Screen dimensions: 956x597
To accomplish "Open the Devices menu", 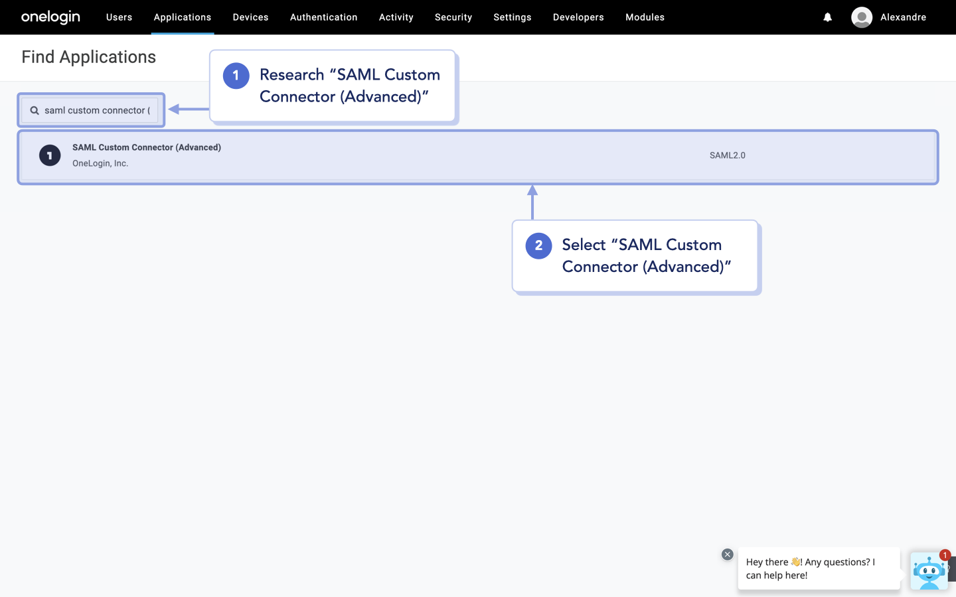I will pos(250,17).
